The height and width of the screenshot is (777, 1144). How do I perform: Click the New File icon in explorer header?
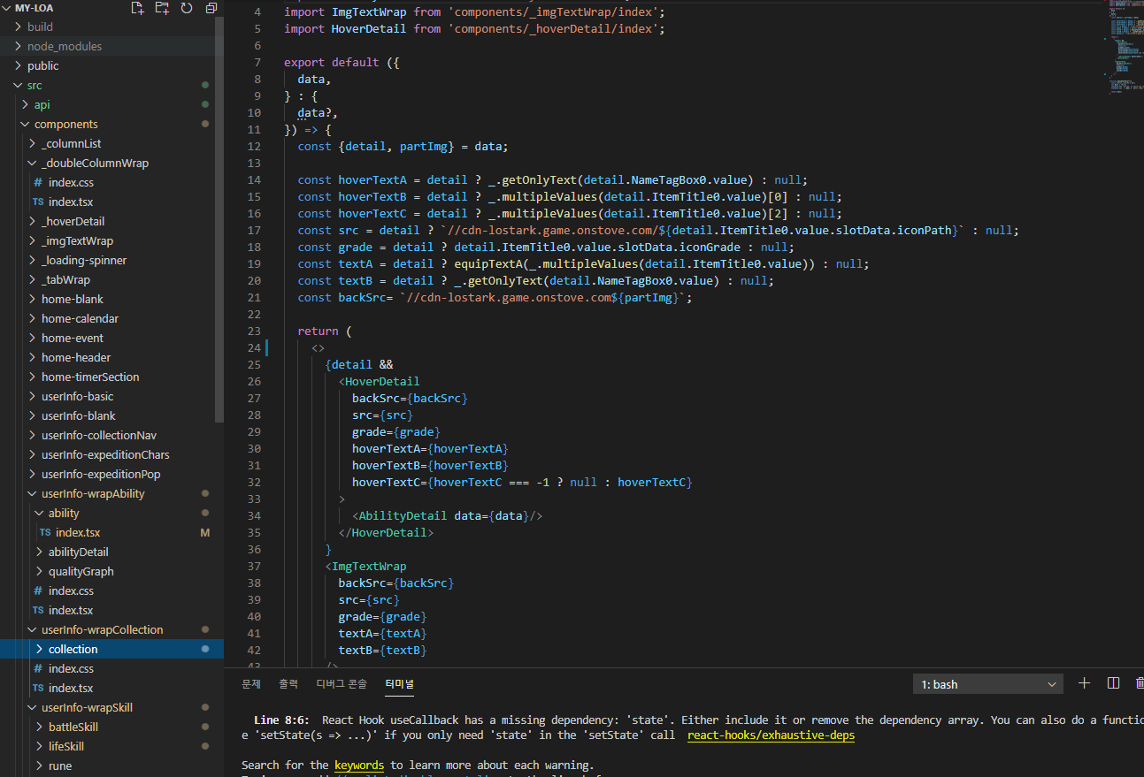(x=137, y=8)
